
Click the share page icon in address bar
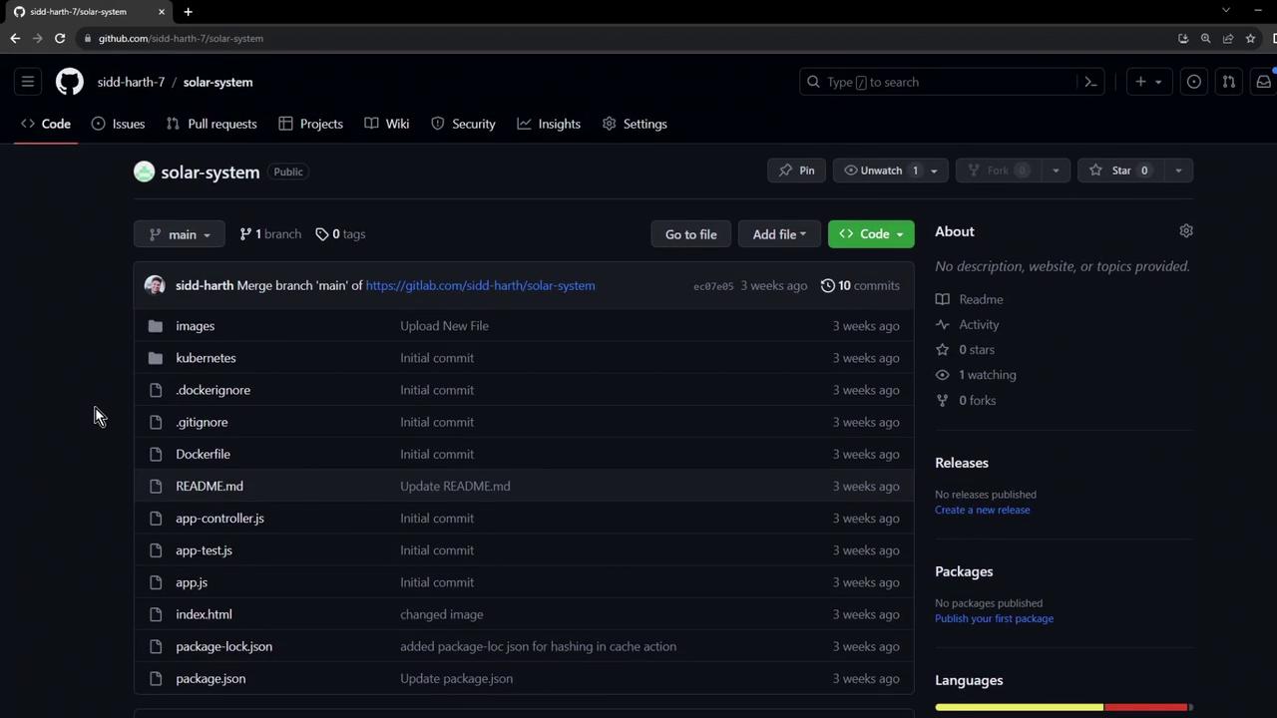point(1228,38)
